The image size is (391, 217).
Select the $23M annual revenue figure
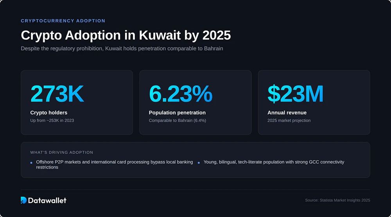(x=295, y=94)
